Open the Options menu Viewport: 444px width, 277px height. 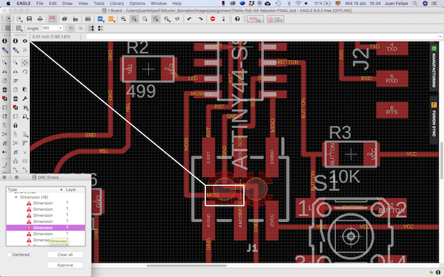[137, 3]
